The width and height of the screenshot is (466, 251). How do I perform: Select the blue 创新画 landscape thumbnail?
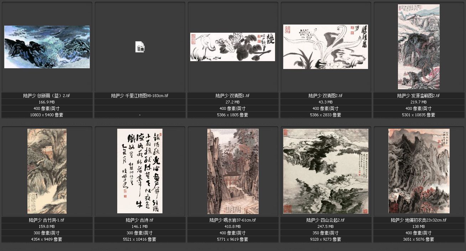click(x=47, y=47)
